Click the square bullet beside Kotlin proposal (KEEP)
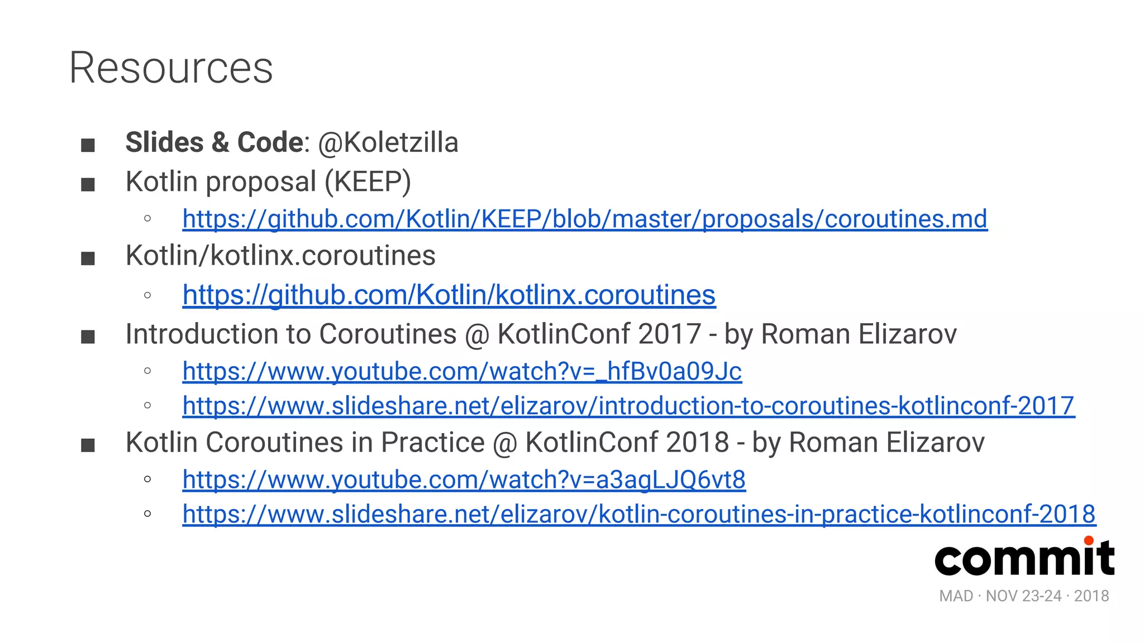 click(88, 185)
